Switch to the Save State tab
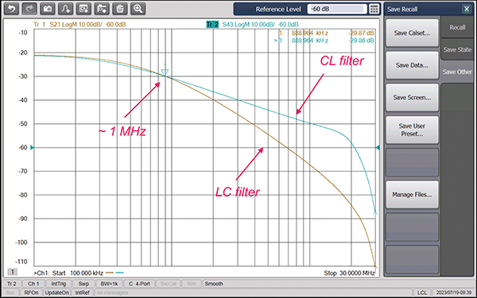This screenshot has width=477, height=298. [x=457, y=49]
